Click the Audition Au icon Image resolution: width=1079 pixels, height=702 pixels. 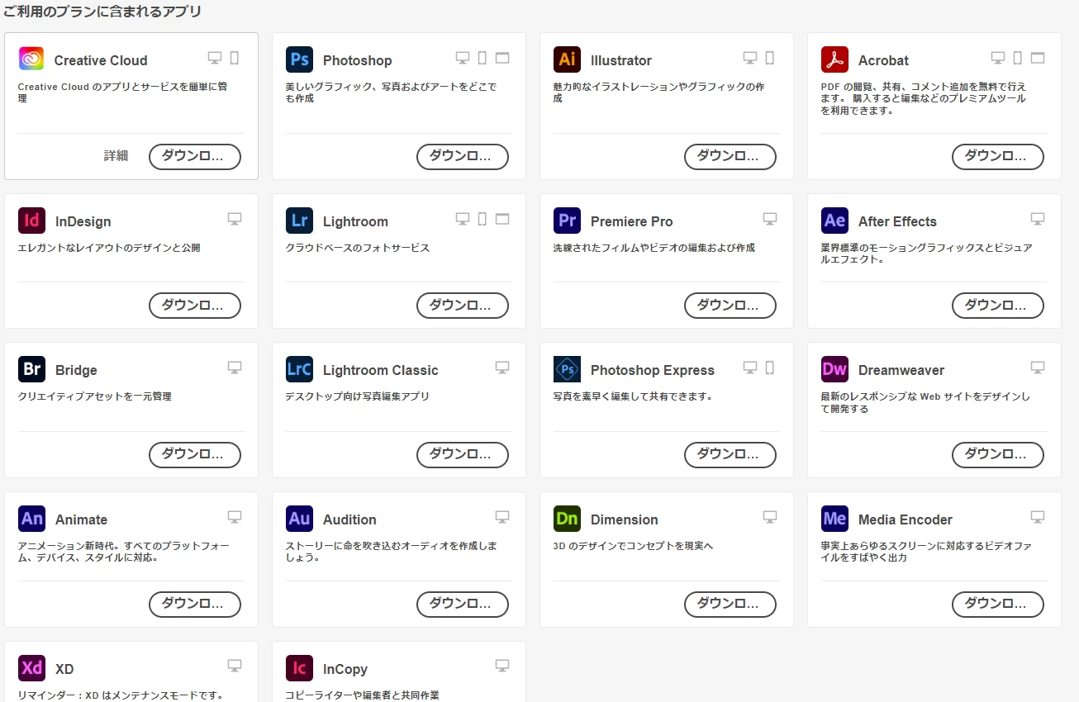[x=299, y=519]
